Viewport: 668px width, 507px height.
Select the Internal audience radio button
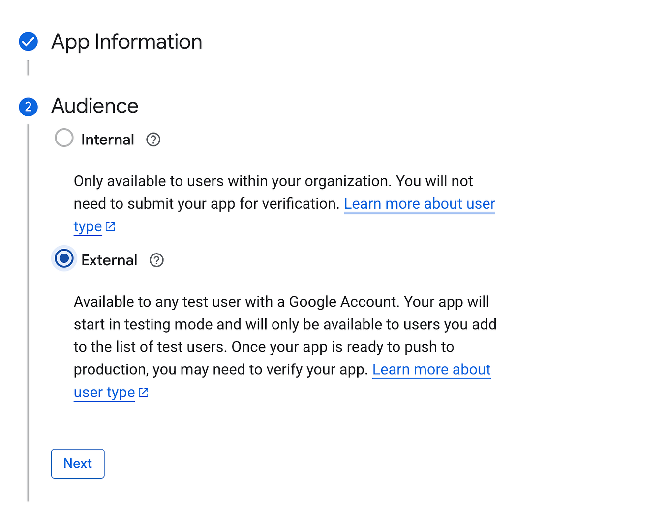pos(64,138)
